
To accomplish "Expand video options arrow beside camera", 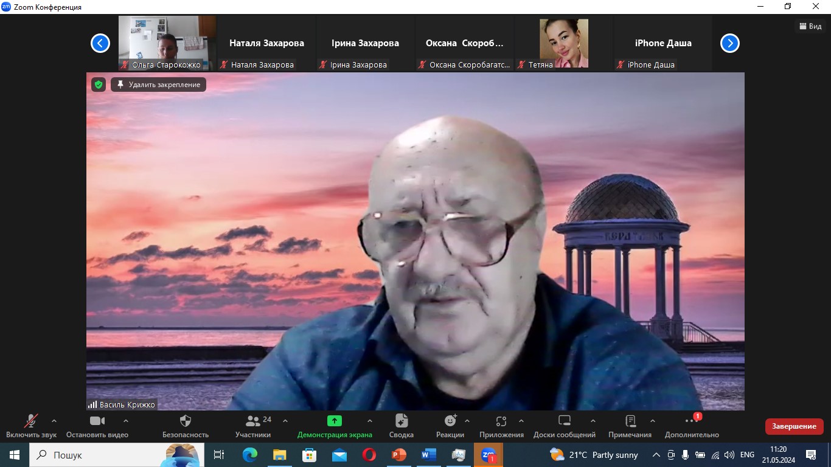I will [x=126, y=420].
